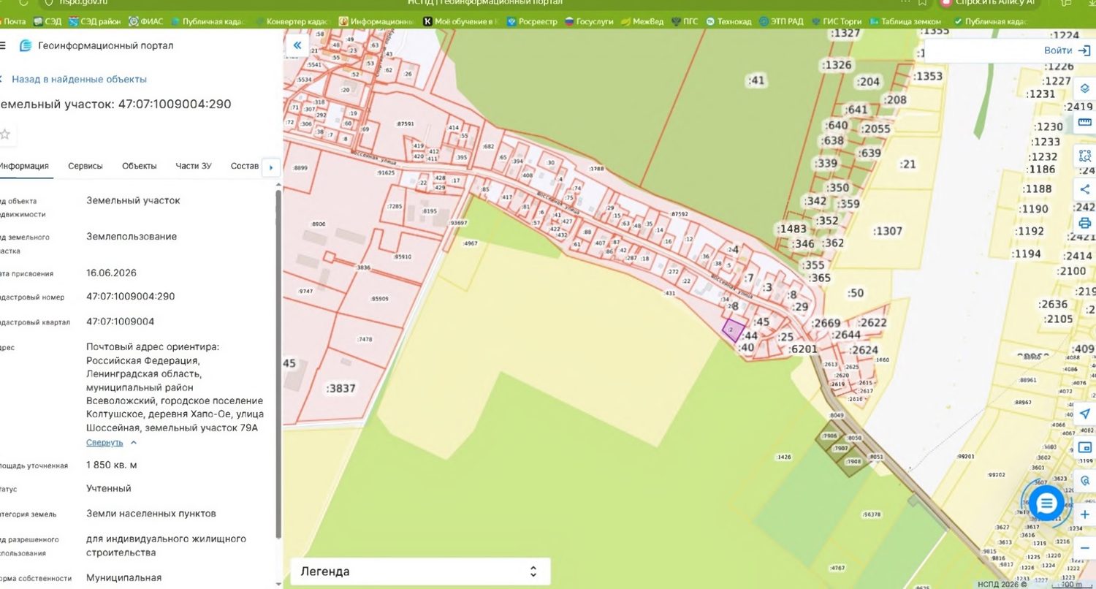This screenshot has width=1096, height=589.
Task: Open the map layers panel icon
Action: (x=1085, y=88)
